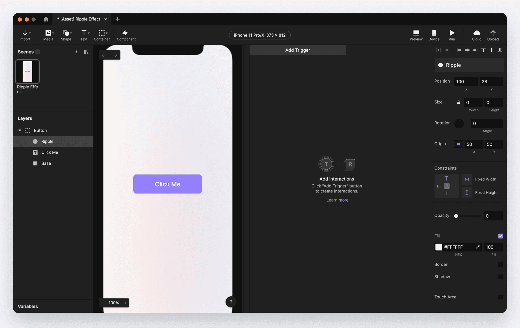Viewport: 520px width, 328px height.
Task: Enable the Border checkbox
Action: (x=500, y=264)
